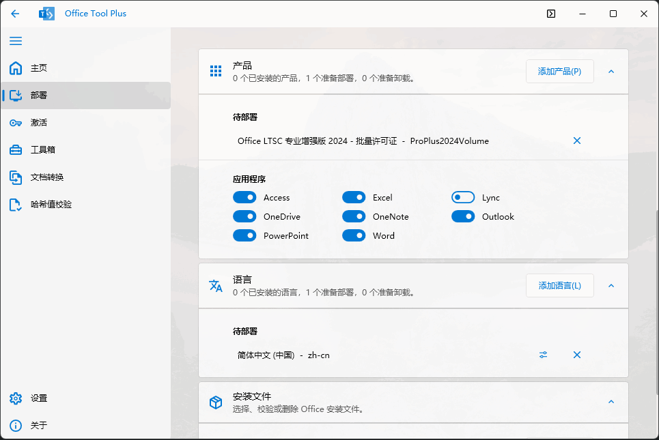Click the 激活 key icon
The image size is (659, 440).
16,123
